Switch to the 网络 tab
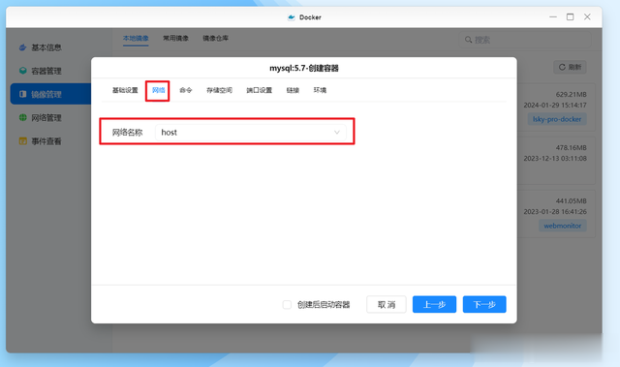The height and width of the screenshot is (367, 620). pyautogui.click(x=158, y=90)
